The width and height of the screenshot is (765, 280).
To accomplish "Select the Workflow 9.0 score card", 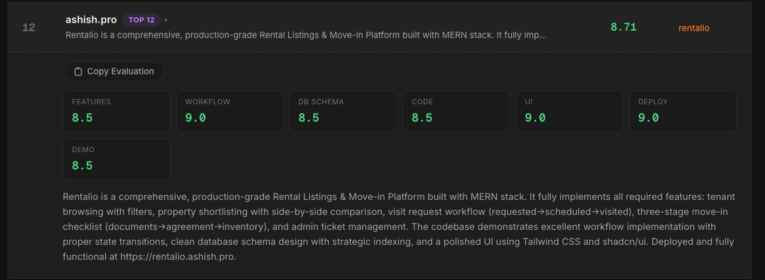I will tap(229, 111).
